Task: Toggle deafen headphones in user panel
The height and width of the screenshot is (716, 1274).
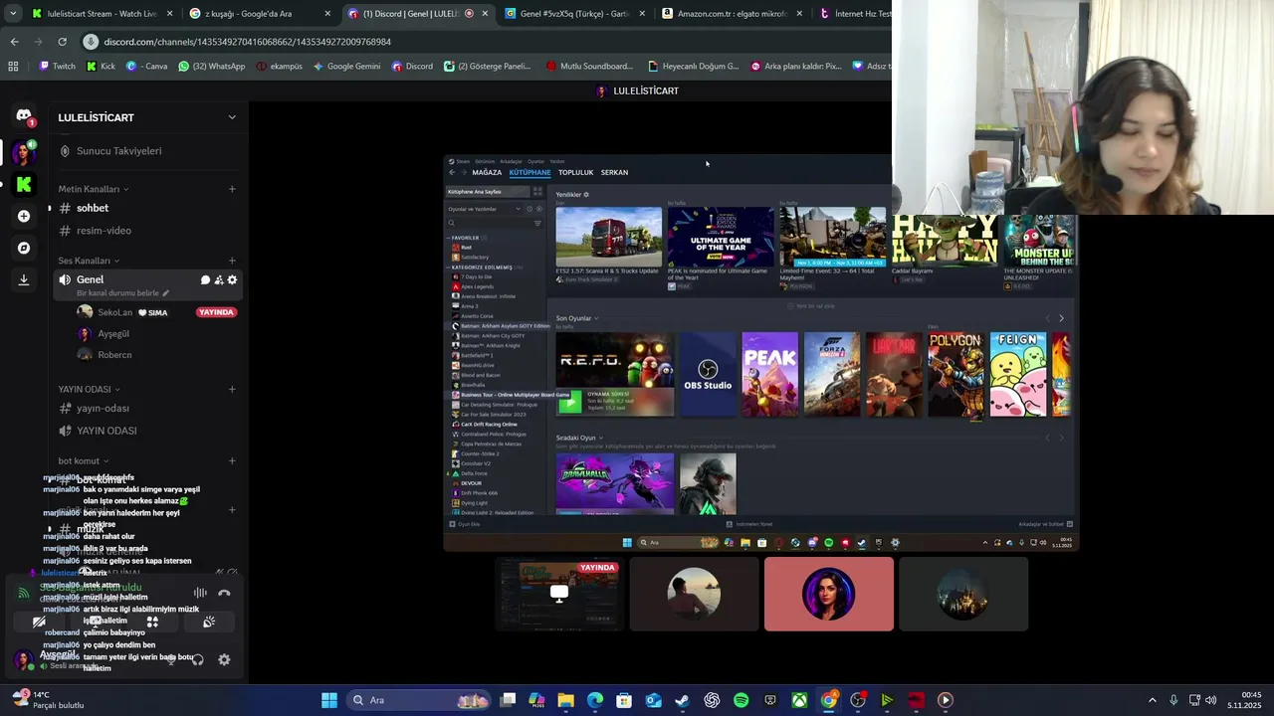Action: click(x=197, y=659)
